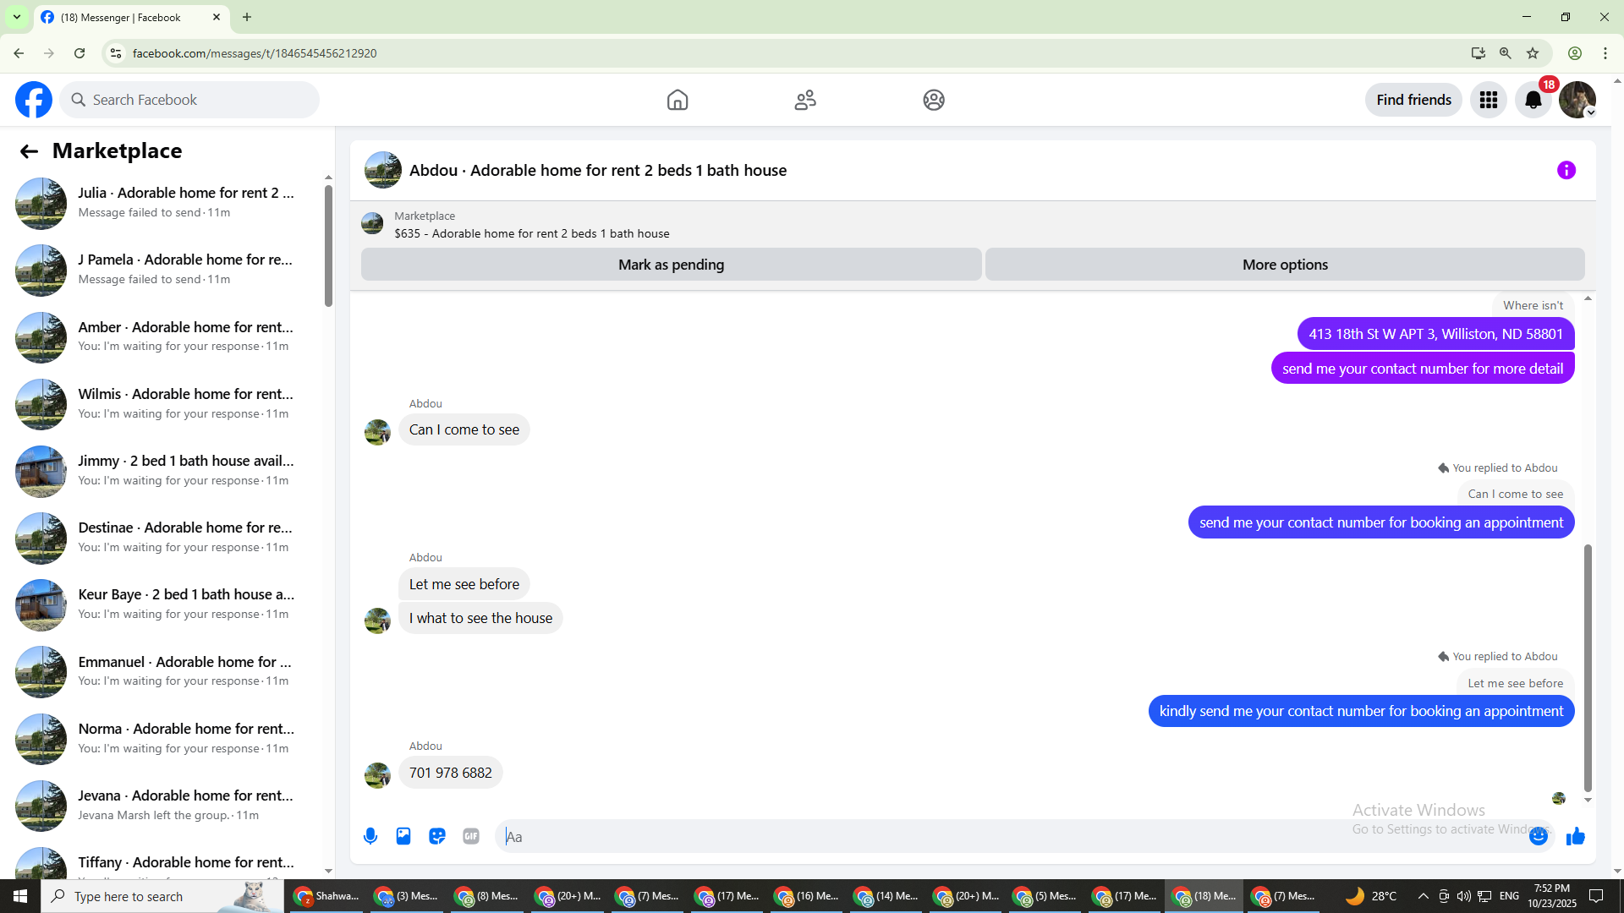Mark the listing as pending
Screen dimensions: 1624x913
671,265
